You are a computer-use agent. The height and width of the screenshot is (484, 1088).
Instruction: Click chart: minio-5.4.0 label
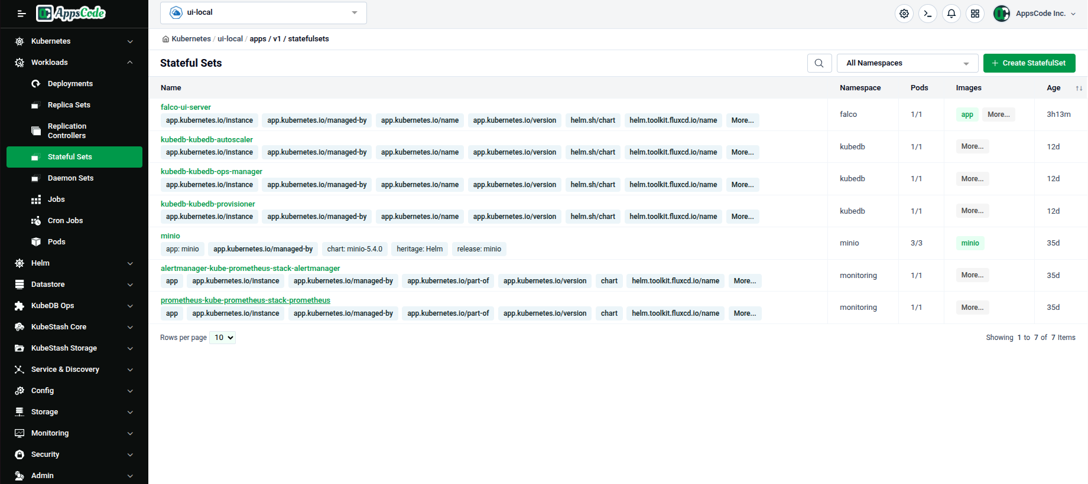[355, 249]
